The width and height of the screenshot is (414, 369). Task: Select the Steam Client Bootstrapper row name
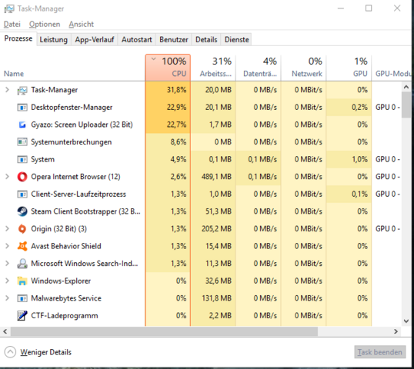tap(86, 211)
